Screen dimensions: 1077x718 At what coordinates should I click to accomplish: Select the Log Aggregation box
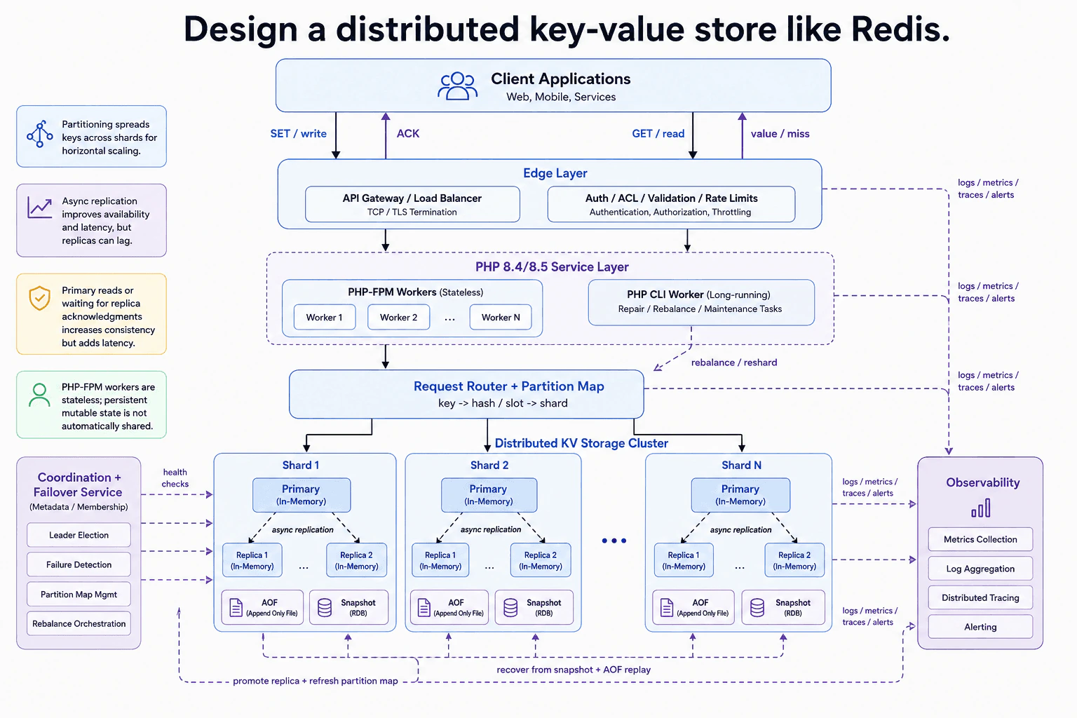point(980,569)
